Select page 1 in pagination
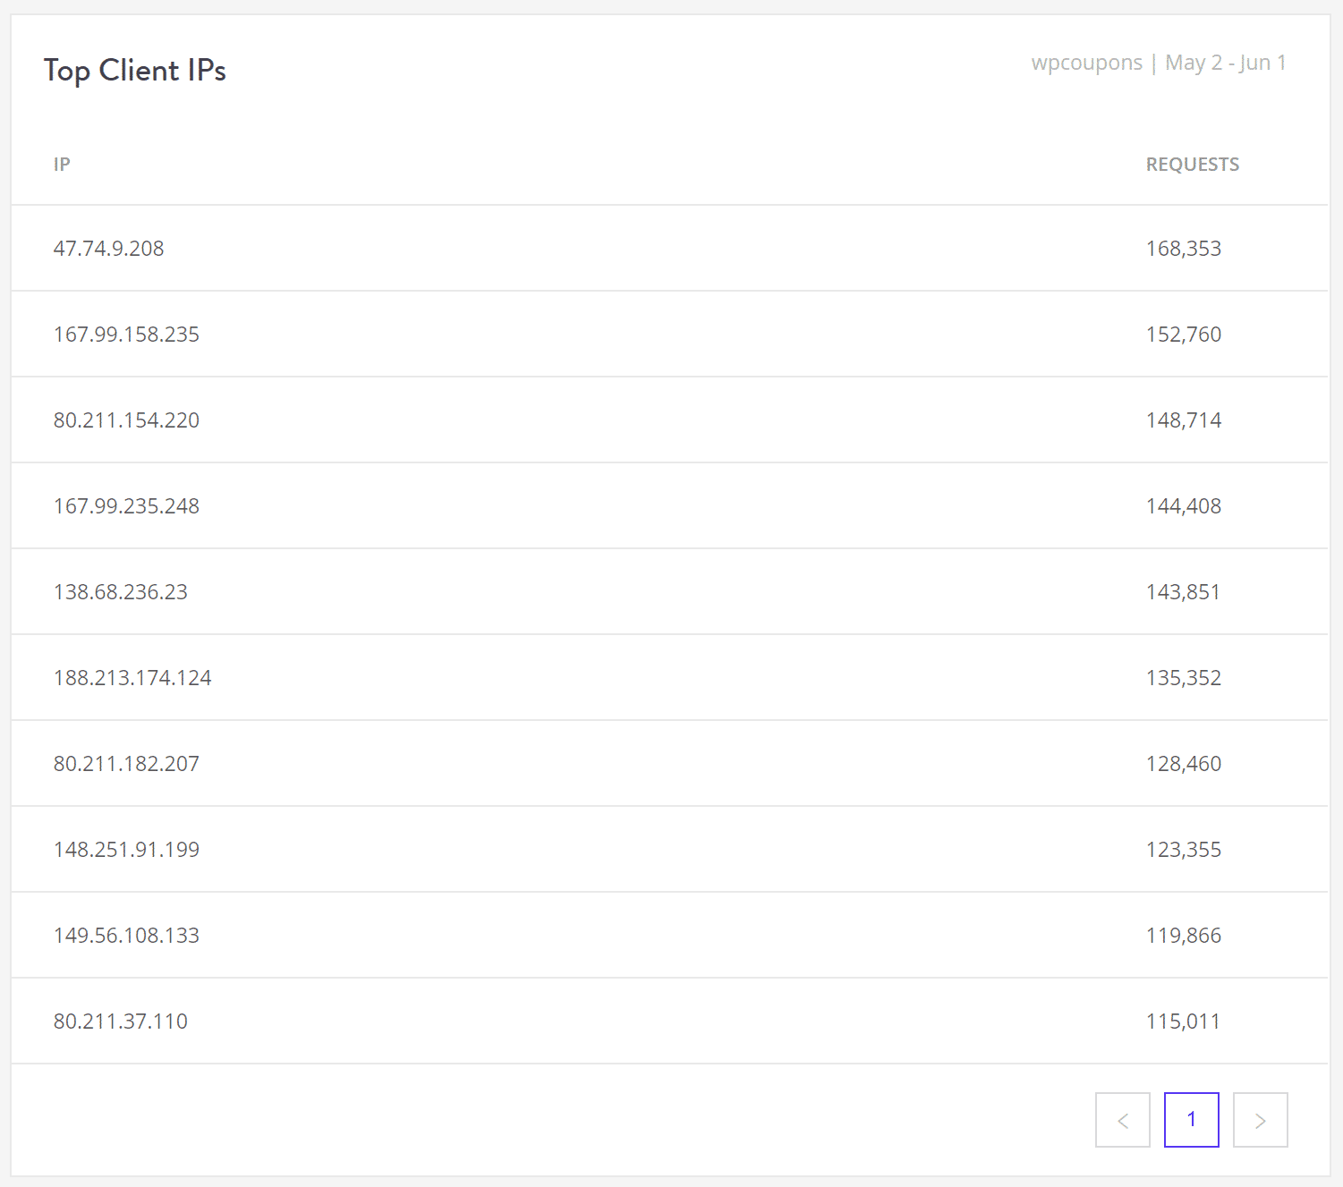 (1191, 1119)
